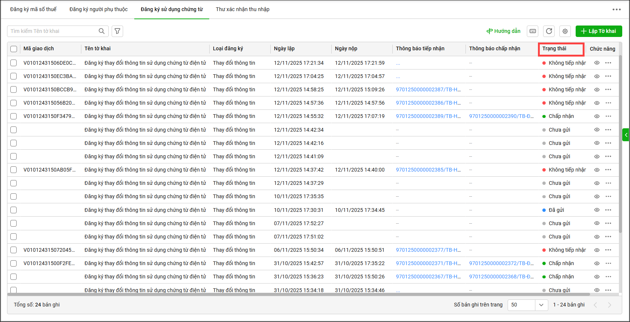Viewport: 630px width, 322px height.
Task: Select the 'Đăng ký sử dụng chứng từ' tab
Action: coord(172,9)
